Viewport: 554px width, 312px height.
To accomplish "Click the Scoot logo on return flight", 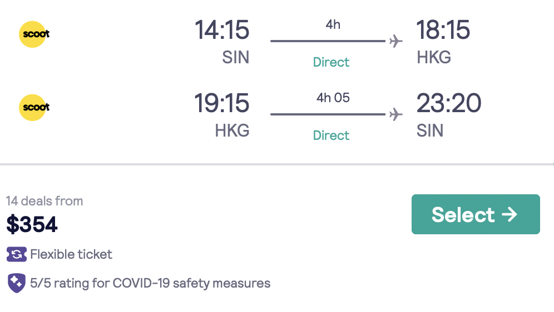I will (35, 107).
